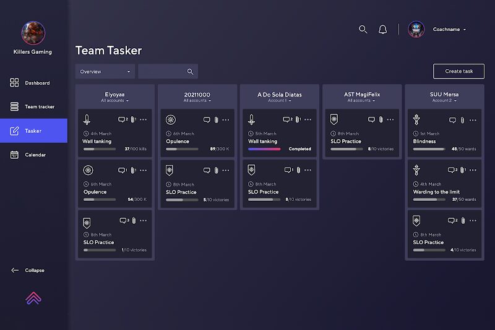495x330 pixels.
Task: Open the attachment clip on Elyoyaa SLO Practice
Action: coord(134,221)
